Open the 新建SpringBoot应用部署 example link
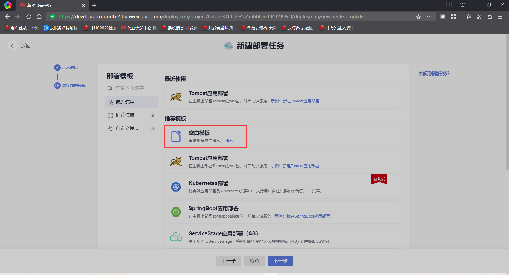The height and width of the screenshot is (275, 509). pos(308,216)
